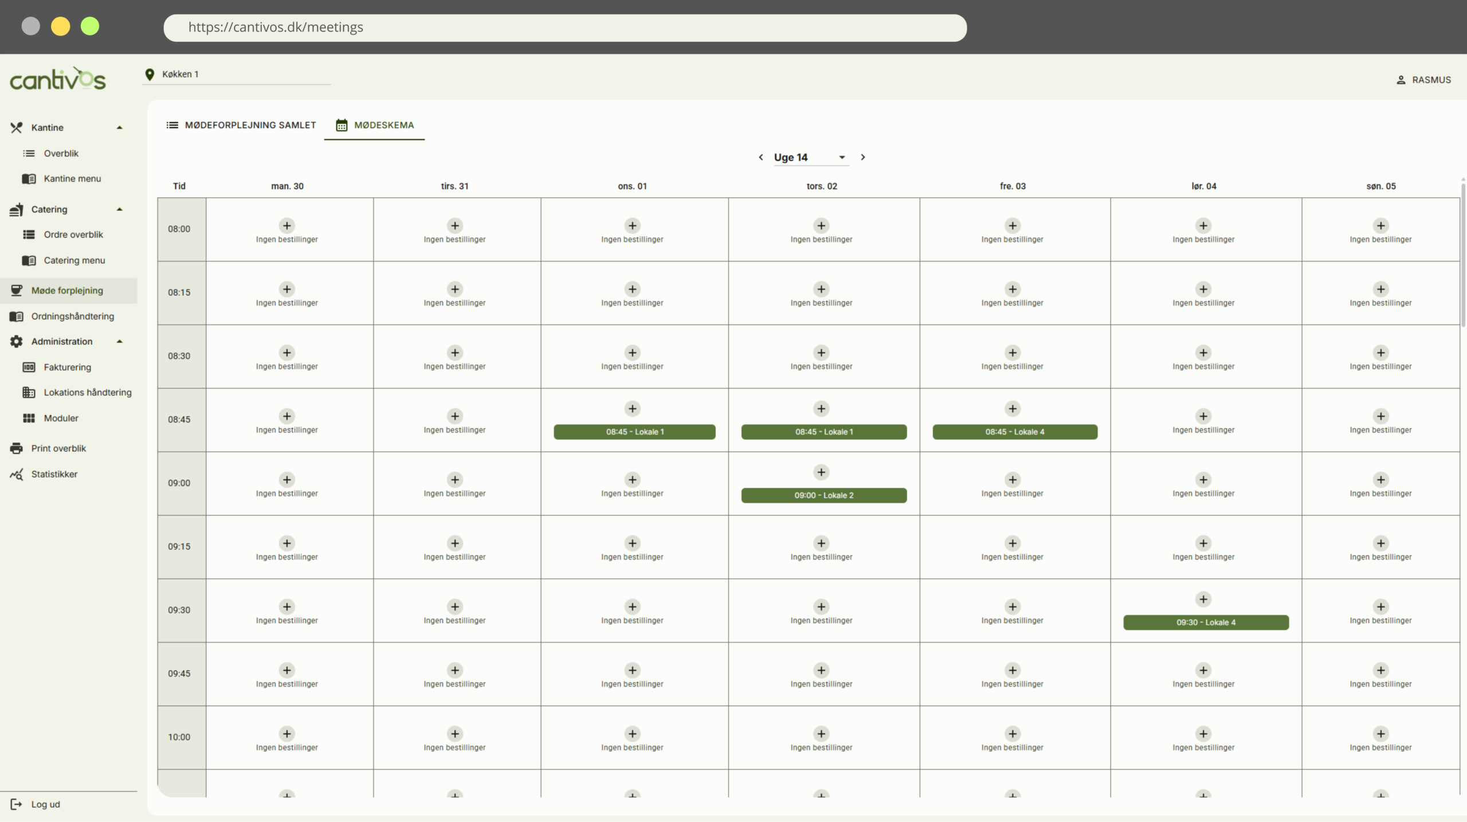The height and width of the screenshot is (822, 1467).
Task: Click the location pin icon beside Køkken 1
Action: click(x=150, y=75)
